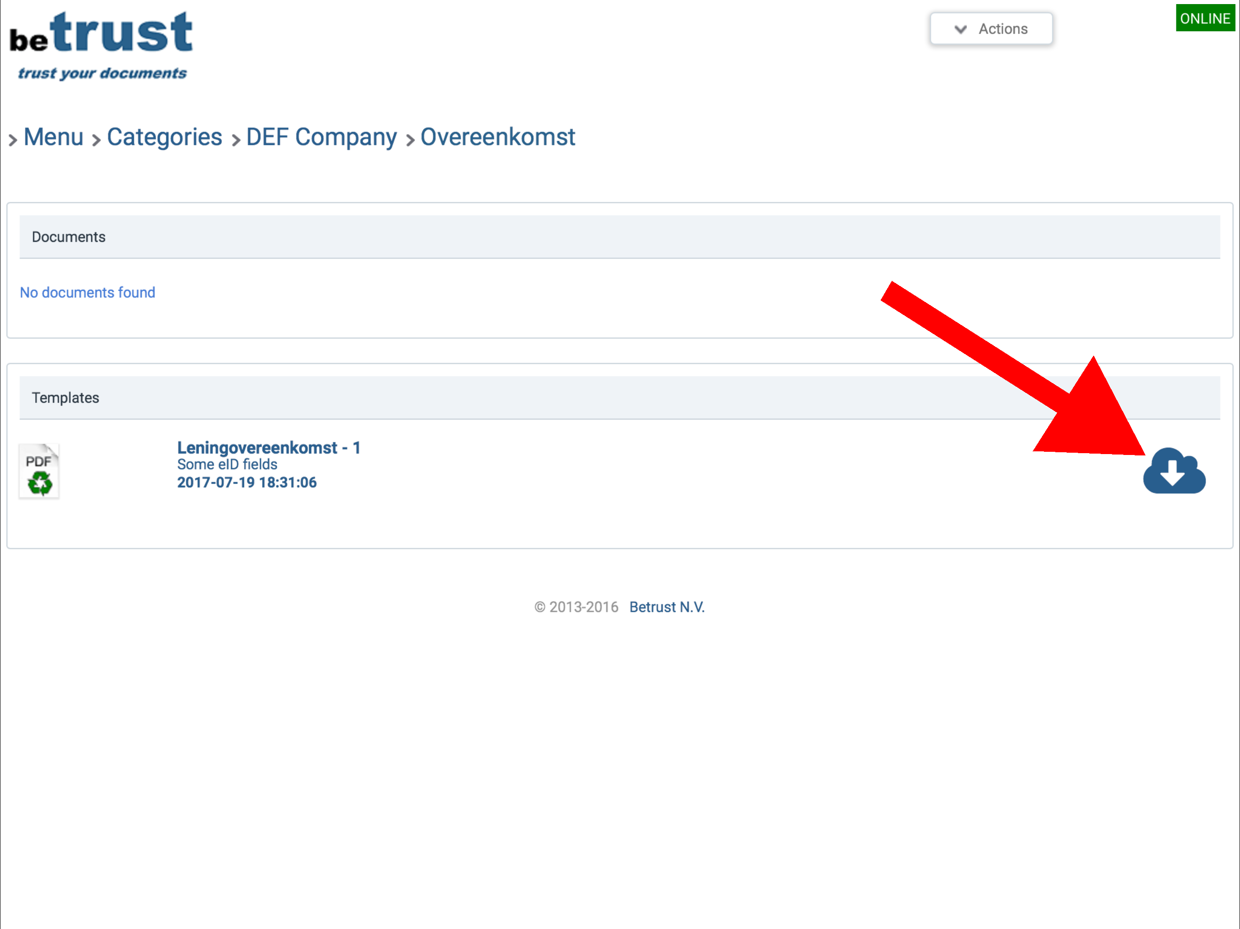
Task: Select Overeenkomst breadcrumb link
Action: point(498,137)
